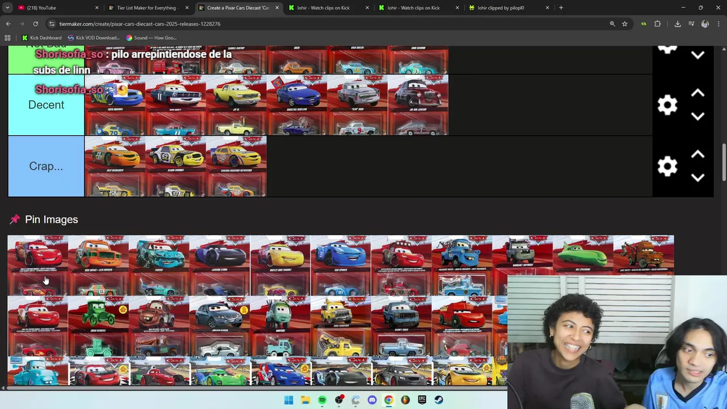Move the Crap... tier up with its arrow

coord(697,155)
